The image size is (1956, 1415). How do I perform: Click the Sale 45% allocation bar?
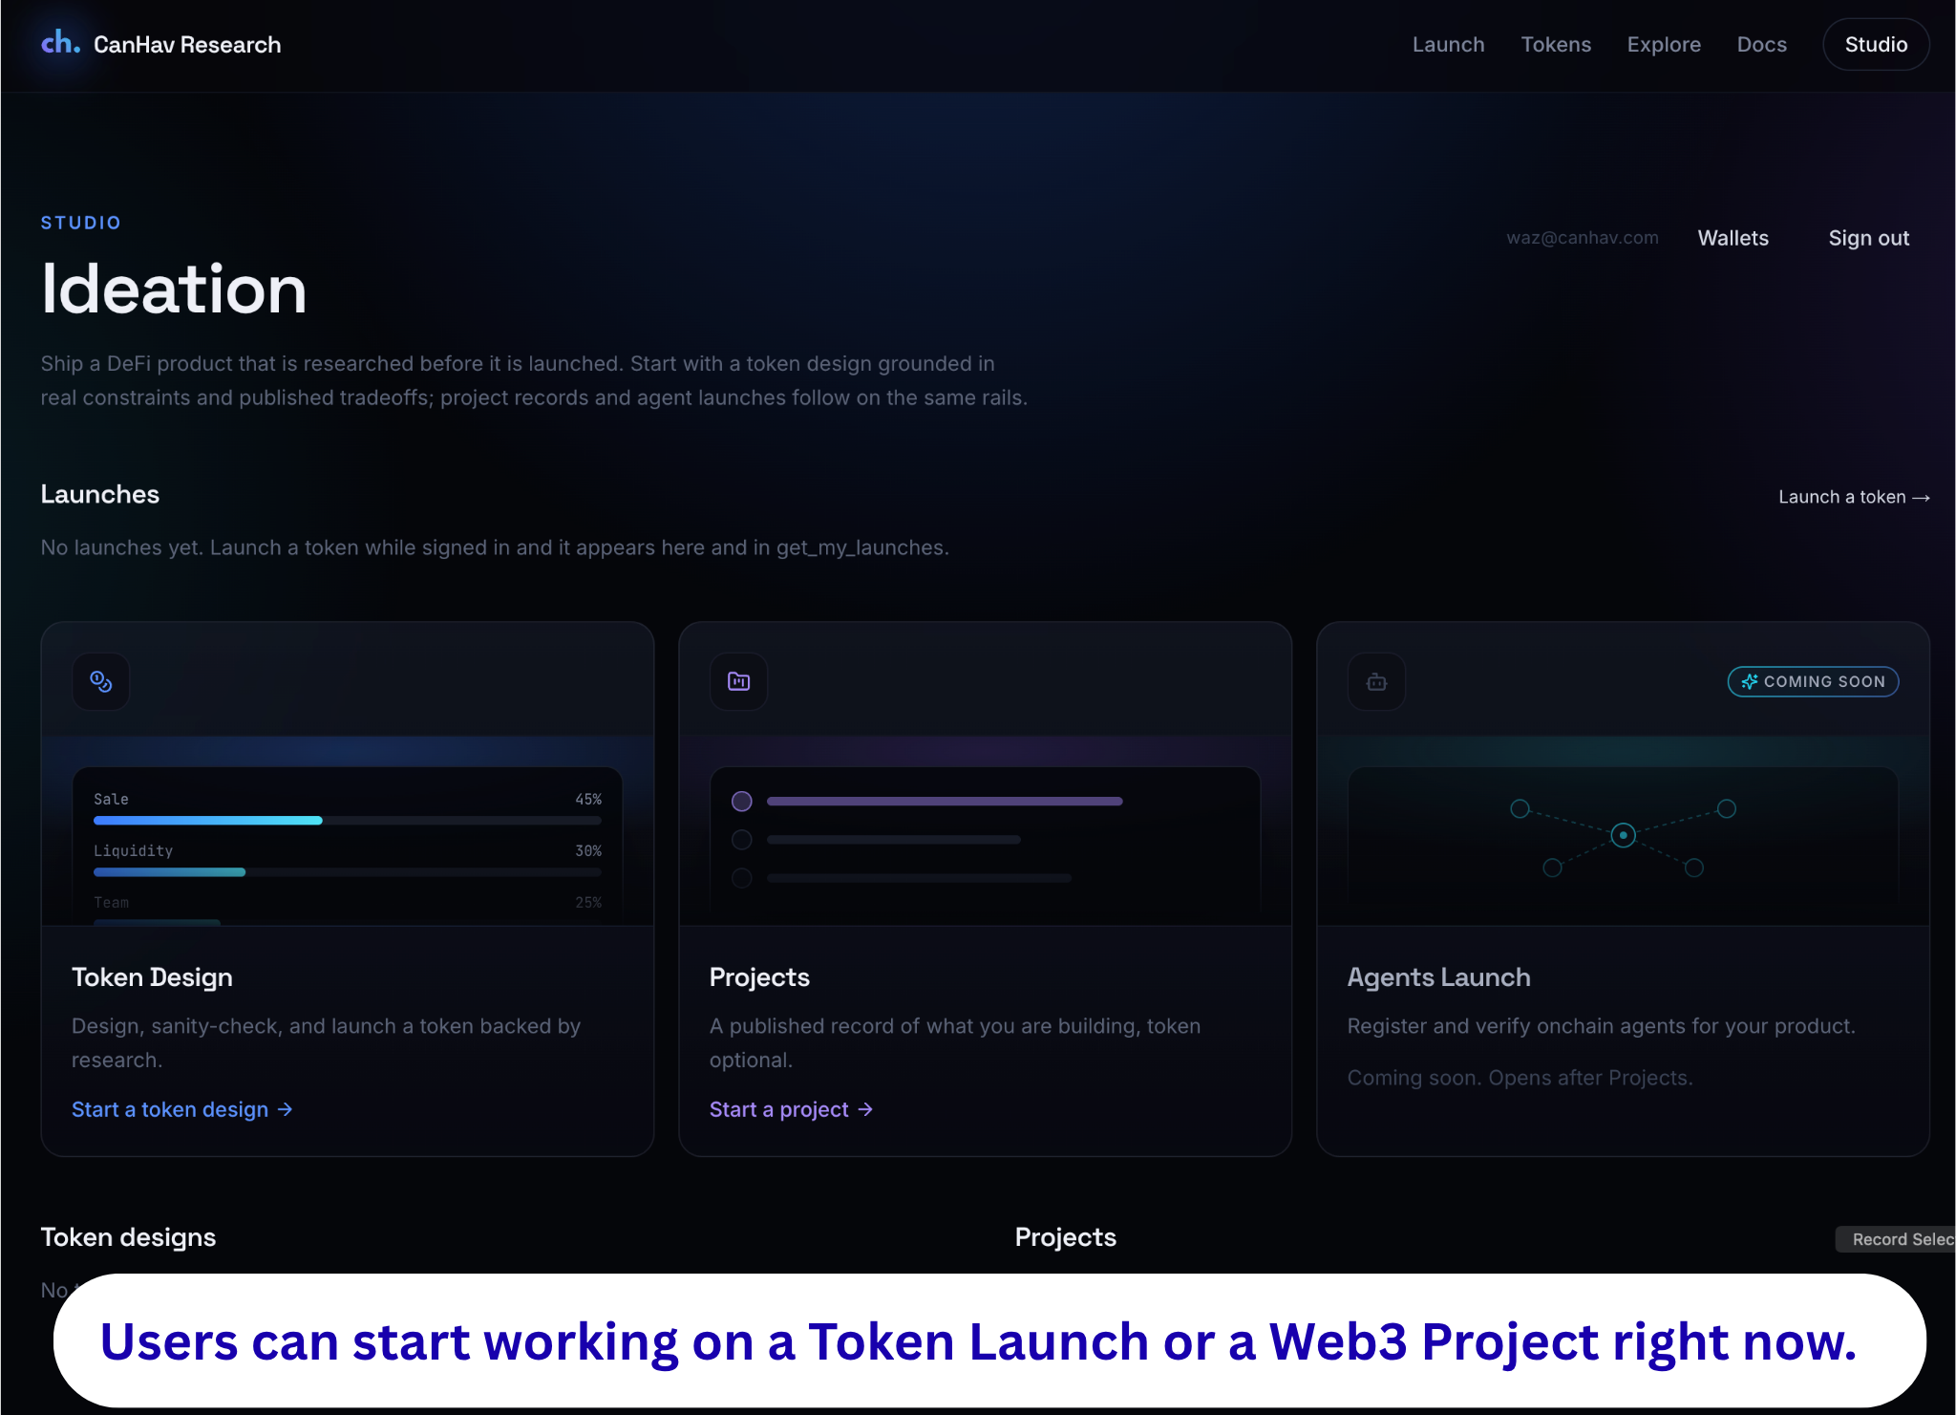click(348, 820)
